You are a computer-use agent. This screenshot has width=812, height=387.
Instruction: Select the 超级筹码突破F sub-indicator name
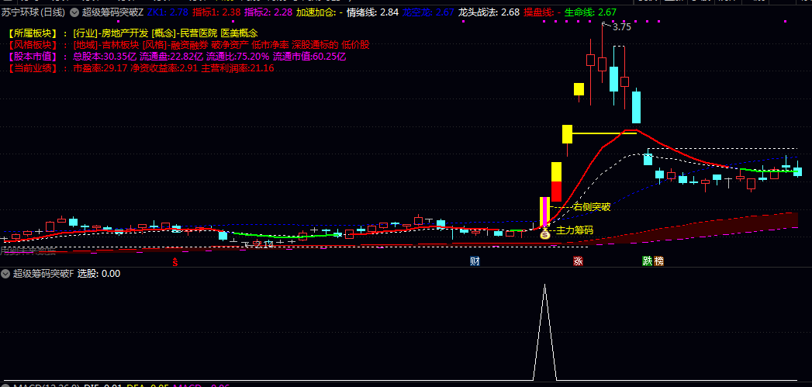pos(44,274)
